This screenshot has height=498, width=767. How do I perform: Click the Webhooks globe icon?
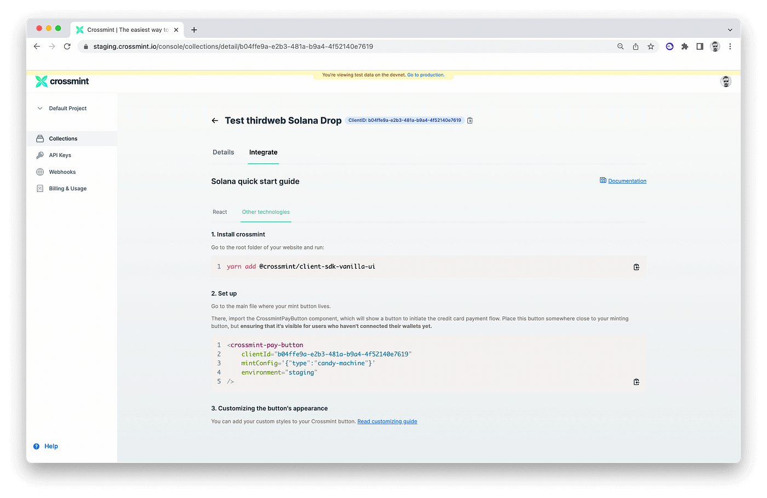[x=40, y=172]
